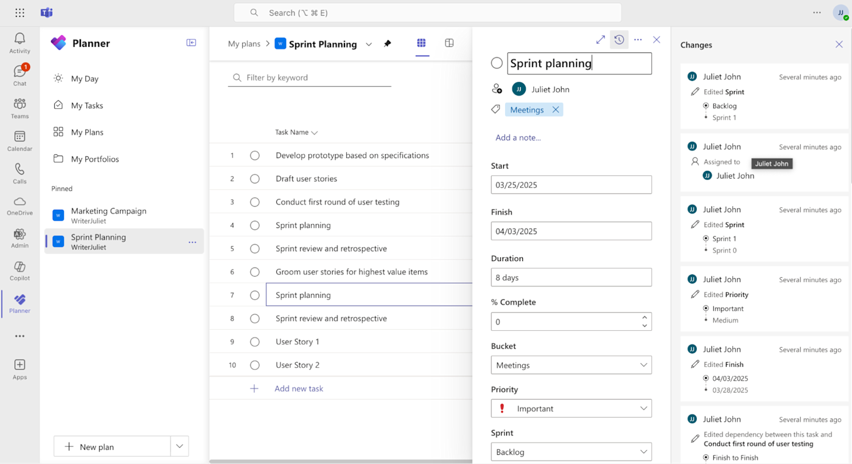
Task: Decrease the % Complete value
Action: (x=644, y=326)
